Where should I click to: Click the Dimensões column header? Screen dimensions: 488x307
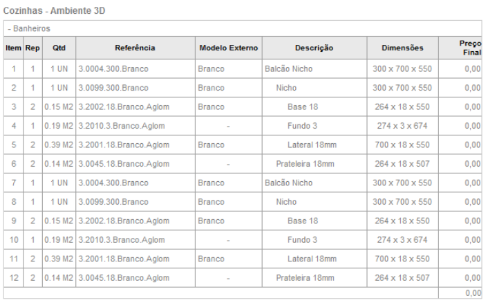[402, 48]
